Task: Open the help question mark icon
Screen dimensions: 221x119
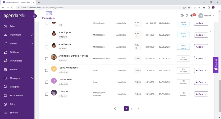Action: point(187,16)
